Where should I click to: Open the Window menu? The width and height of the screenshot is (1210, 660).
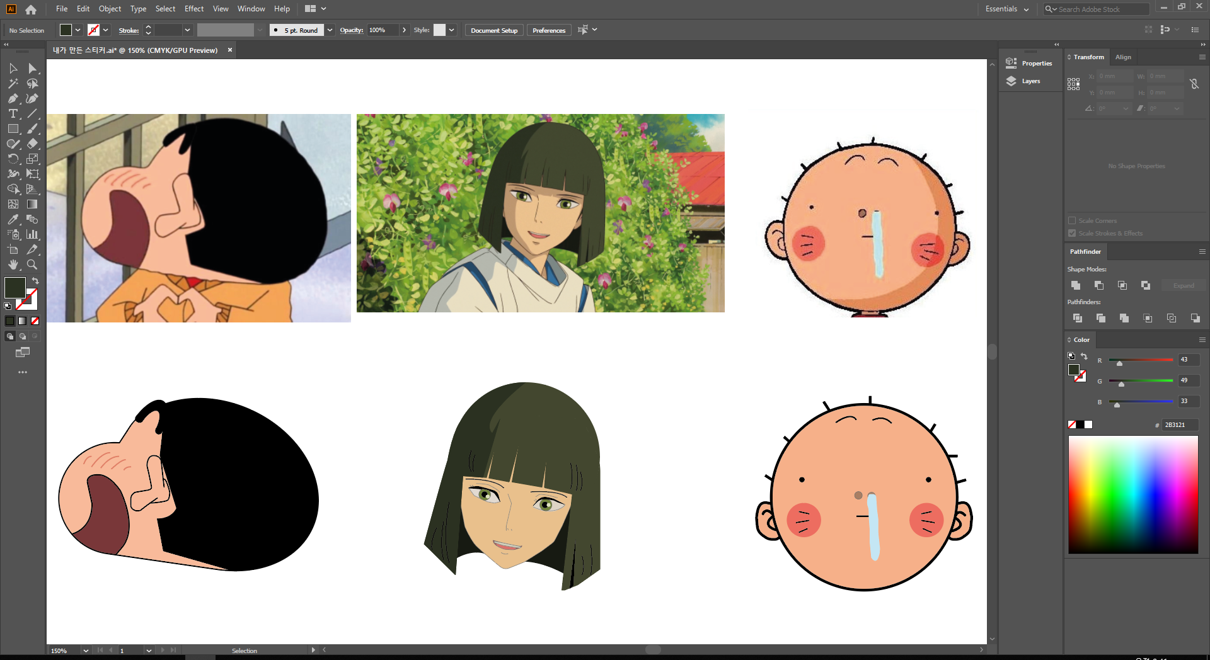click(x=251, y=9)
